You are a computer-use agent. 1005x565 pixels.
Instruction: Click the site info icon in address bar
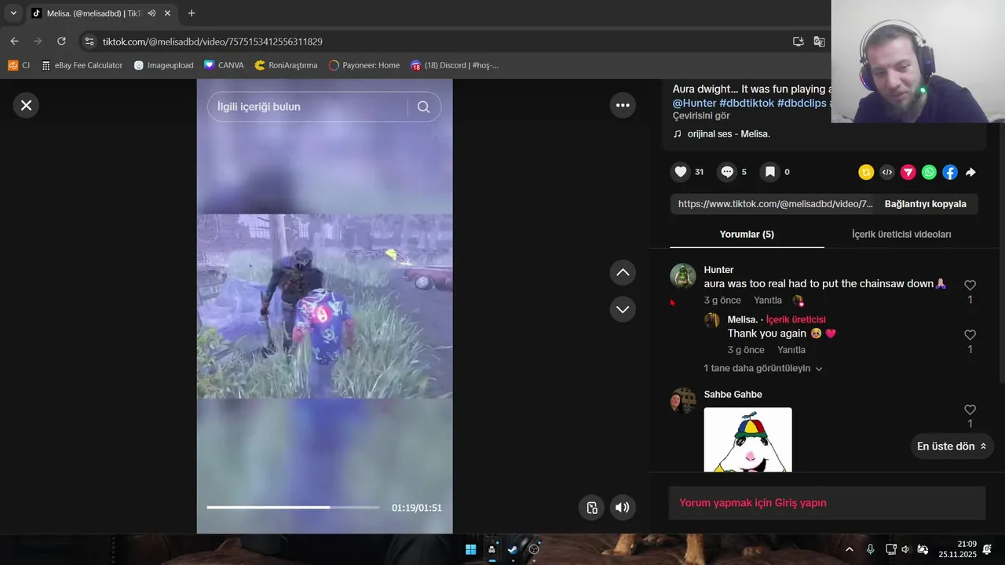point(90,42)
